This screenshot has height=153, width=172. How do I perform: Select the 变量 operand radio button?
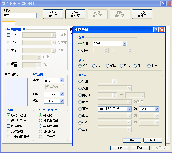tap(80, 88)
